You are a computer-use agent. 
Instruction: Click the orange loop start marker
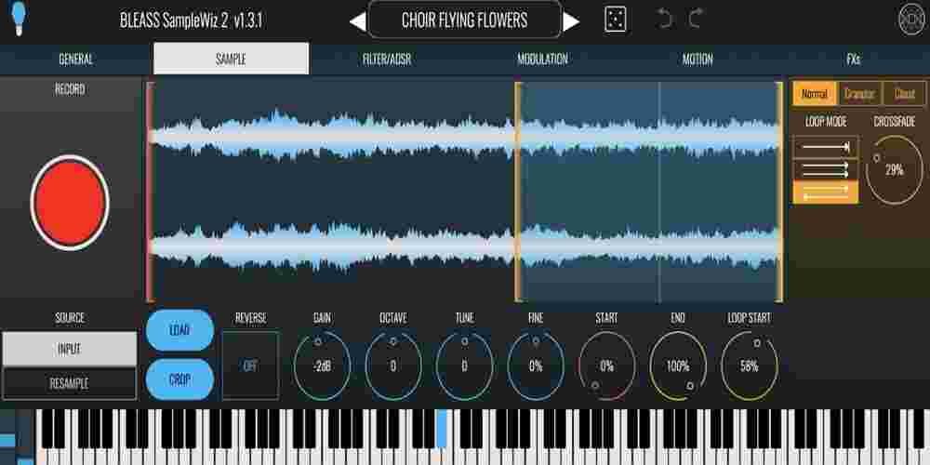(518, 192)
